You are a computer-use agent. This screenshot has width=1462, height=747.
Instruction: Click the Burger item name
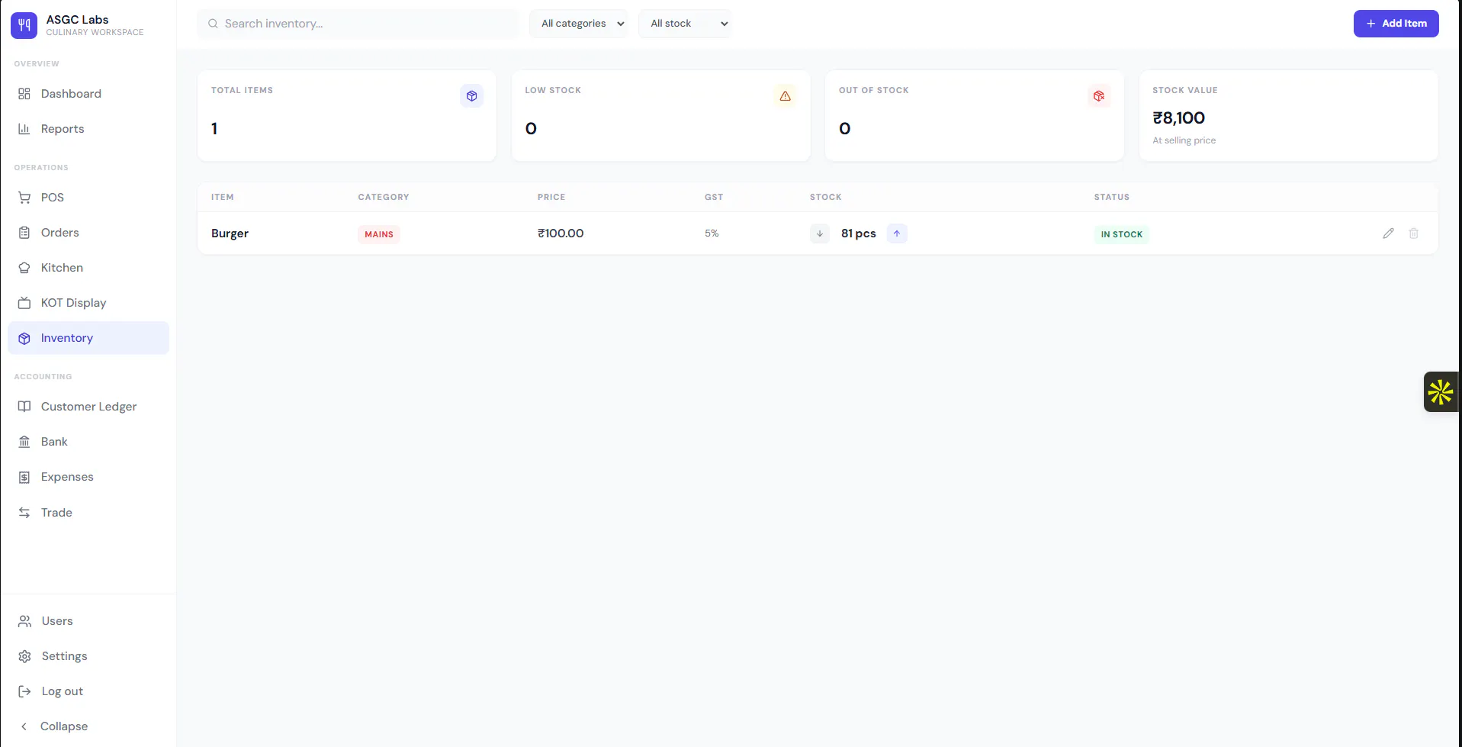point(230,233)
